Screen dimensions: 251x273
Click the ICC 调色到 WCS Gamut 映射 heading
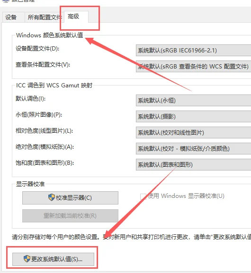click(x=54, y=85)
